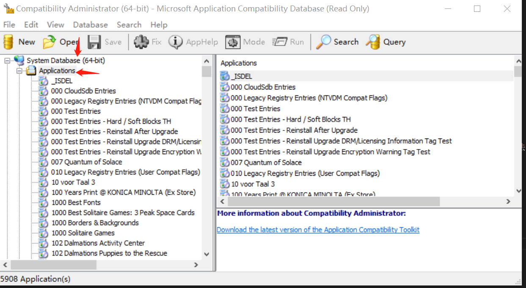The width and height of the screenshot is (526, 288).
Task: Open the Help menu
Action: coord(159,24)
